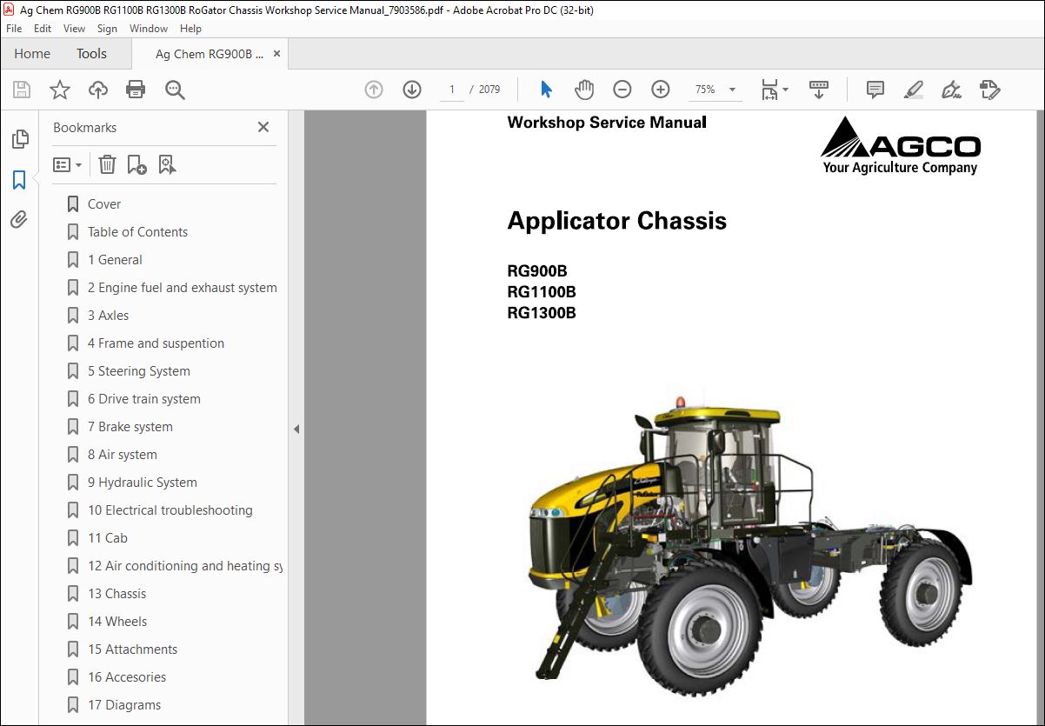Viewport: 1045px width, 726px height.
Task: Open the Attachments paperclip panel
Action: [x=19, y=220]
